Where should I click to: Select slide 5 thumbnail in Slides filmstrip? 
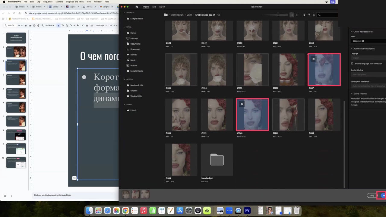pos(16,93)
